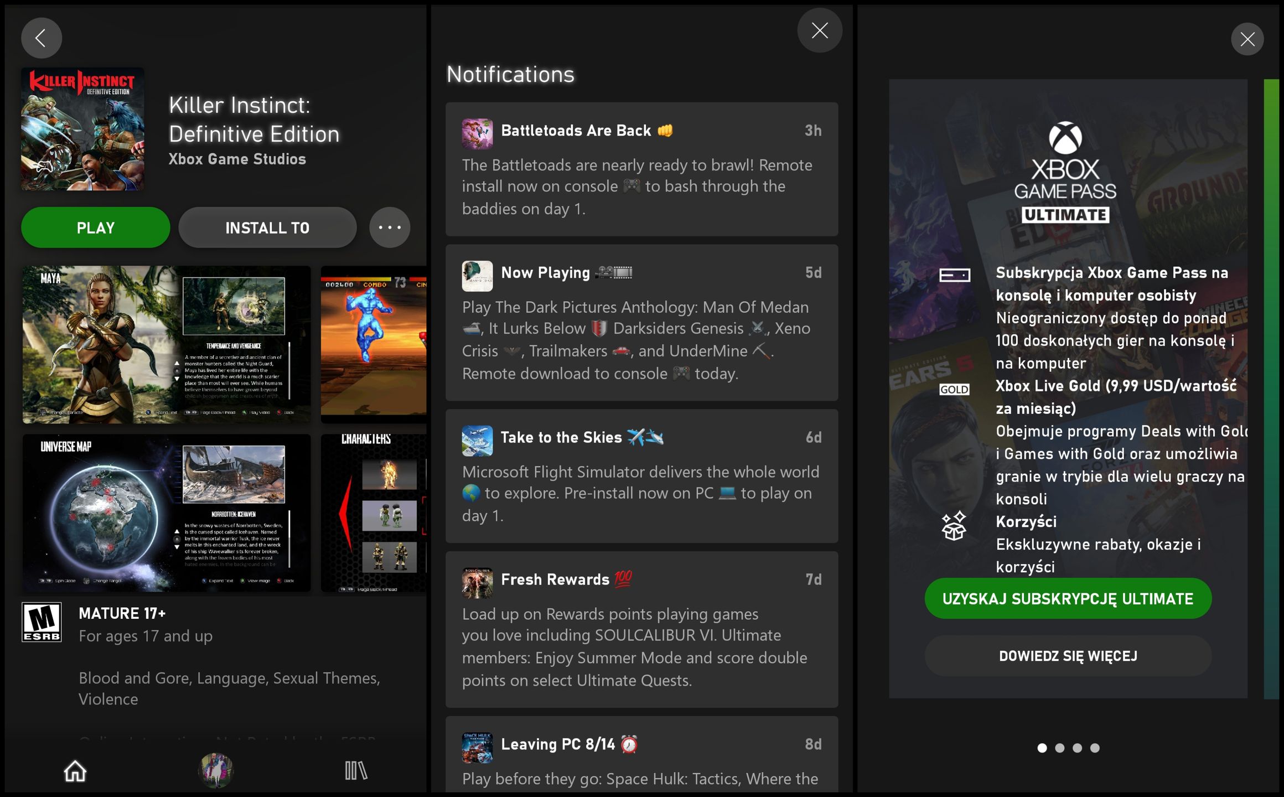Close the Notifications panel

820,30
